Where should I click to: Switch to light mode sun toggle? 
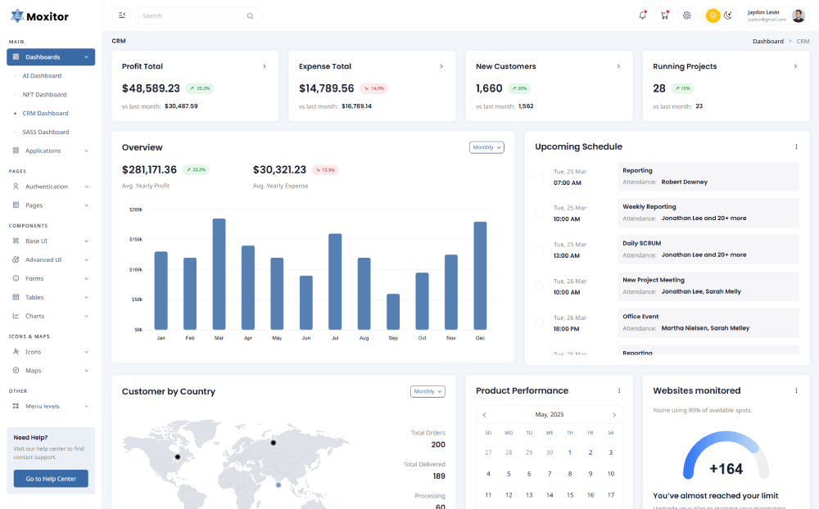713,16
